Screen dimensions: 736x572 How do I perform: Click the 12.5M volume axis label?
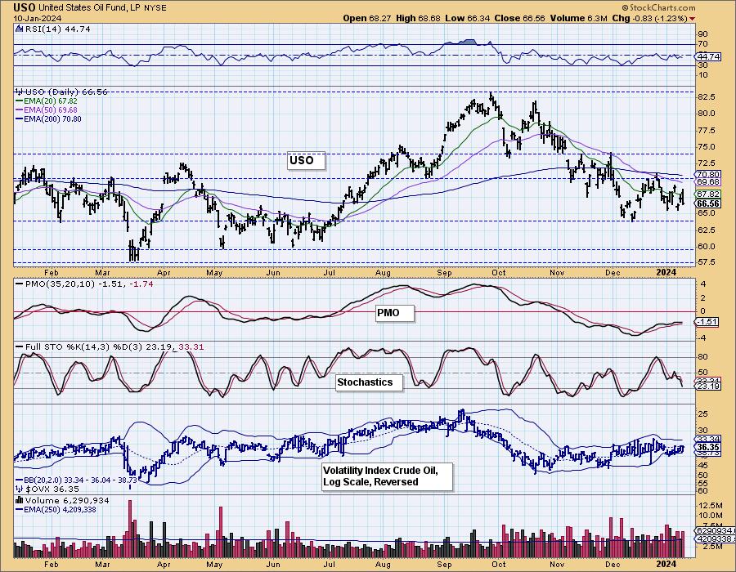711,506
